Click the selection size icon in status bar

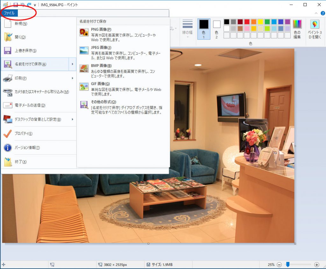pyautogui.click(x=52, y=265)
